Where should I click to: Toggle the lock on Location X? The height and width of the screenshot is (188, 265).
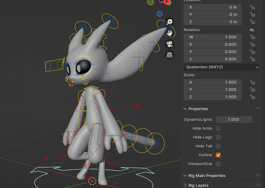coord(252,7)
